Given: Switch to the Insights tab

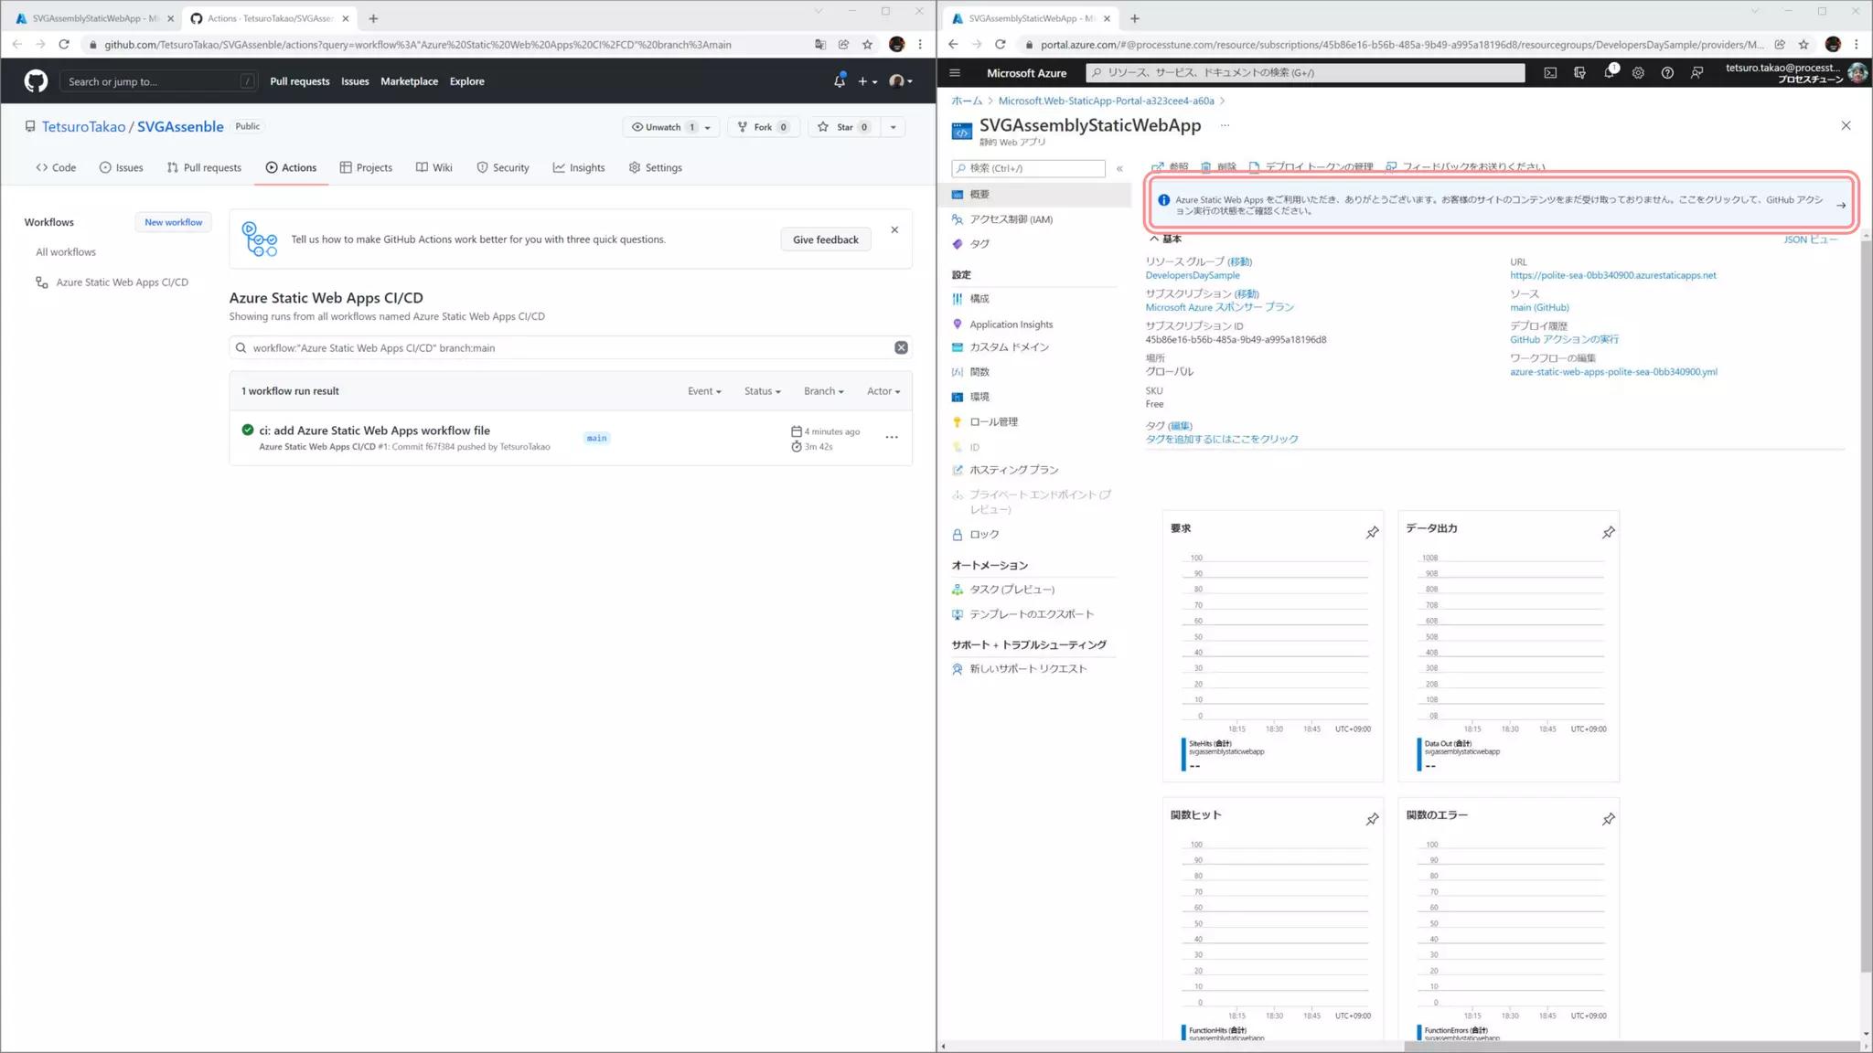Looking at the screenshot, I should pos(579,167).
